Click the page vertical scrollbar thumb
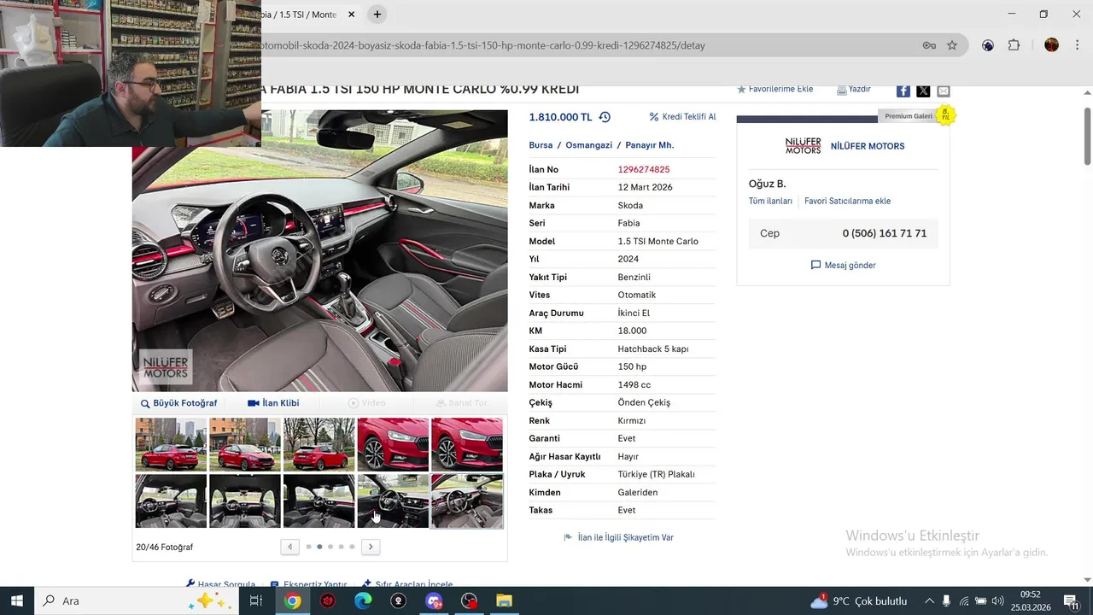Viewport: 1093px width, 615px height. tap(1087, 137)
